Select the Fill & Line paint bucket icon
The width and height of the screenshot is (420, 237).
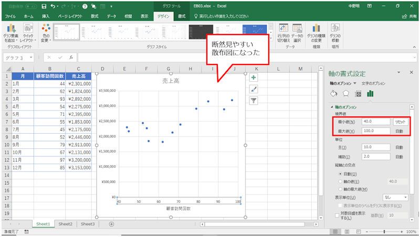tap(333, 94)
